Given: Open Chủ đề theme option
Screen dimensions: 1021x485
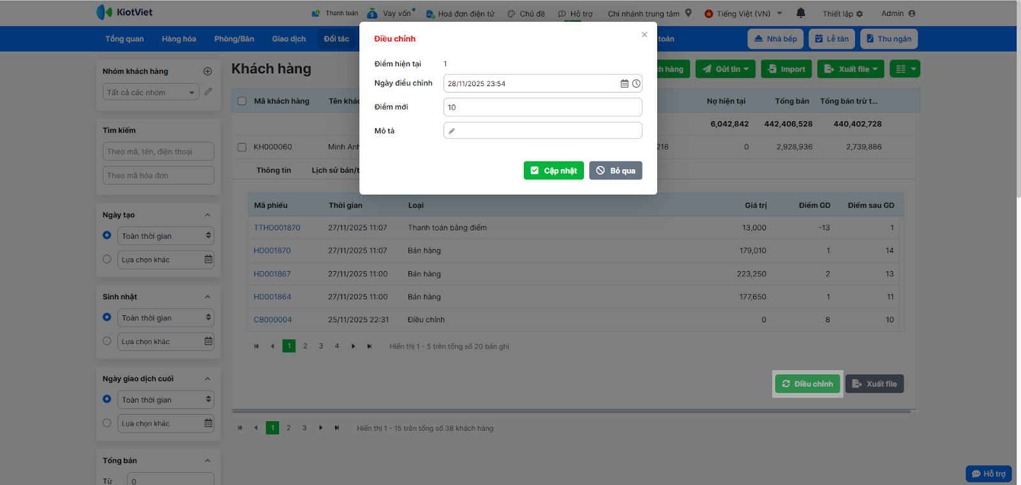Looking at the screenshot, I should (526, 13).
